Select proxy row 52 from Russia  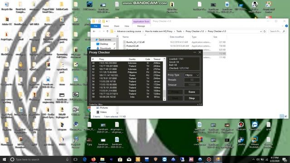click(127, 76)
